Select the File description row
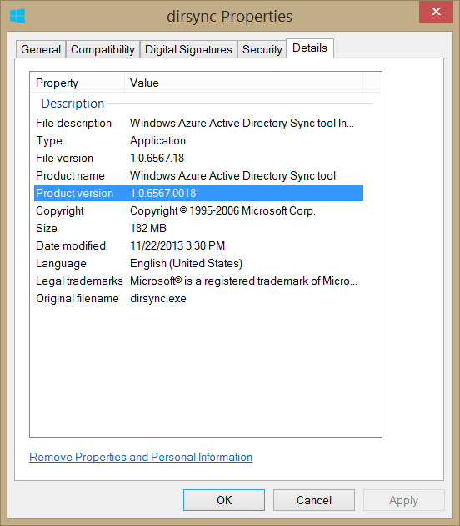The width and height of the screenshot is (460, 526). [198, 123]
